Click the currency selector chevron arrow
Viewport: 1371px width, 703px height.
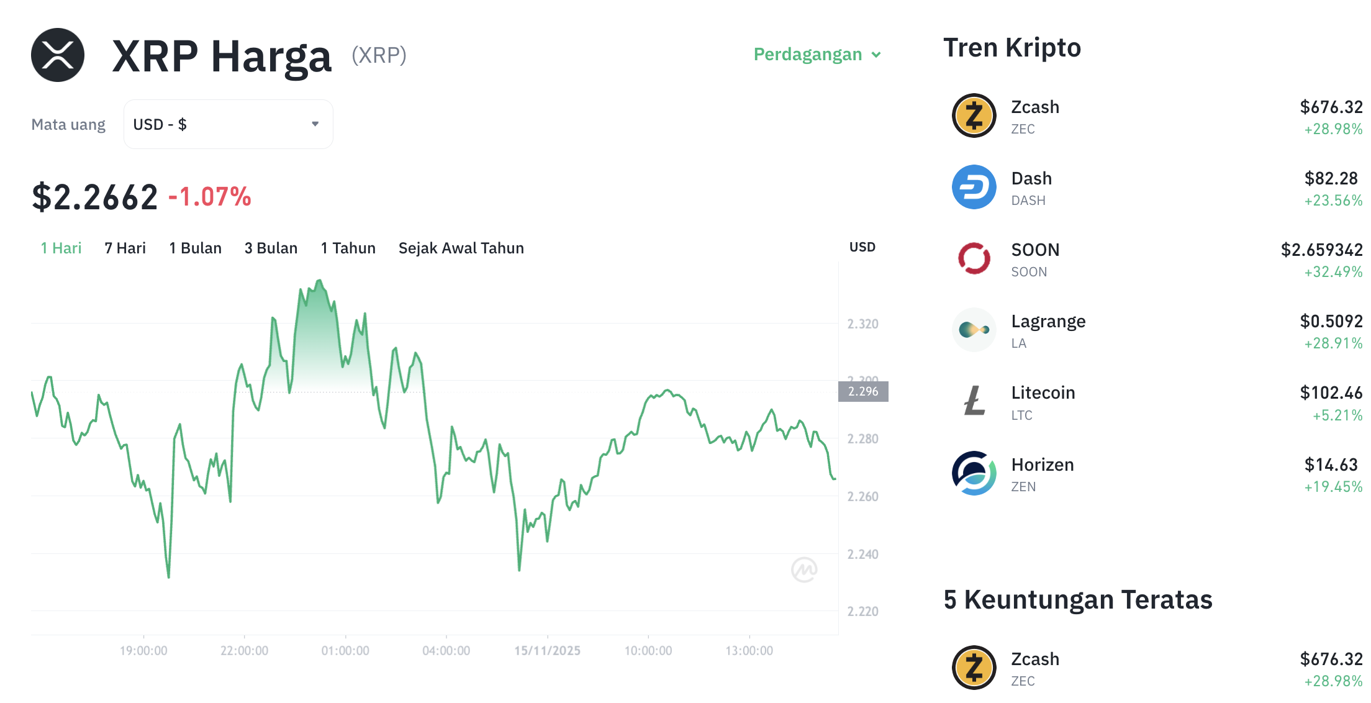click(315, 124)
